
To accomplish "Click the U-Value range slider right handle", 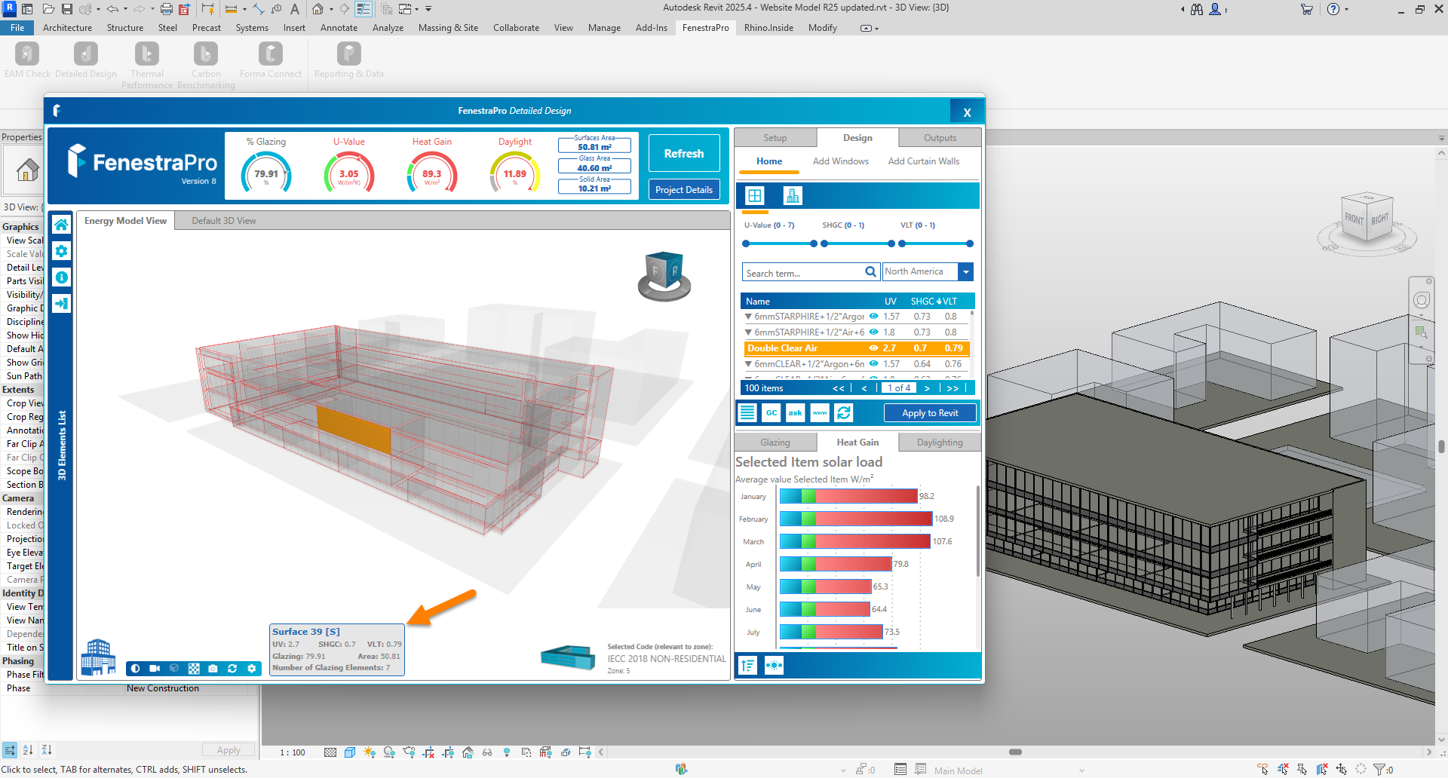I will click(814, 244).
